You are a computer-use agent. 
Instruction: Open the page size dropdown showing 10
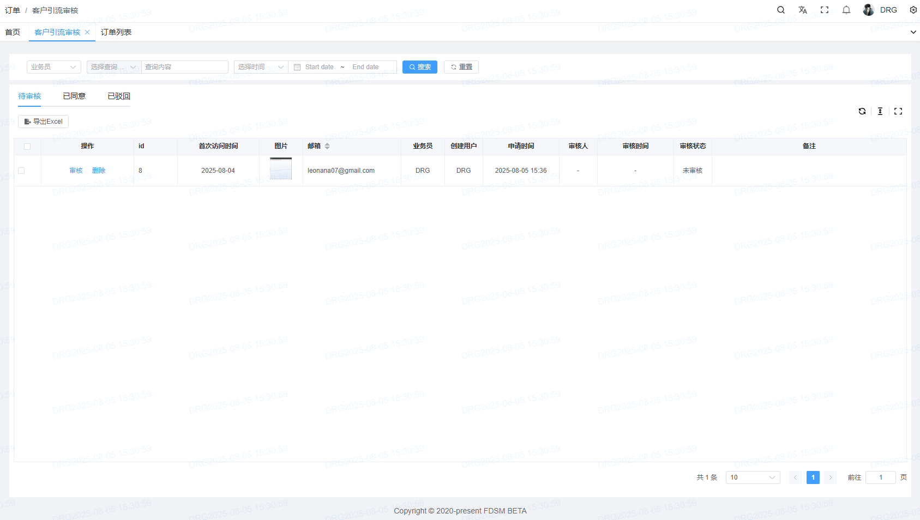pyautogui.click(x=753, y=477)
